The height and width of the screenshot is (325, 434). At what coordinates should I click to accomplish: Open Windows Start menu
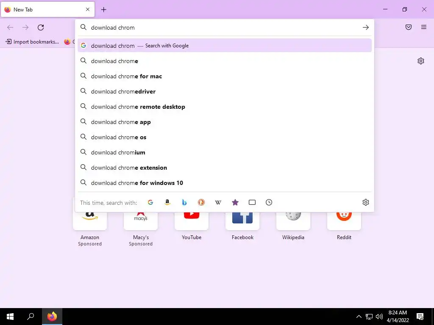pyautogui.click(x=10, y=317)
